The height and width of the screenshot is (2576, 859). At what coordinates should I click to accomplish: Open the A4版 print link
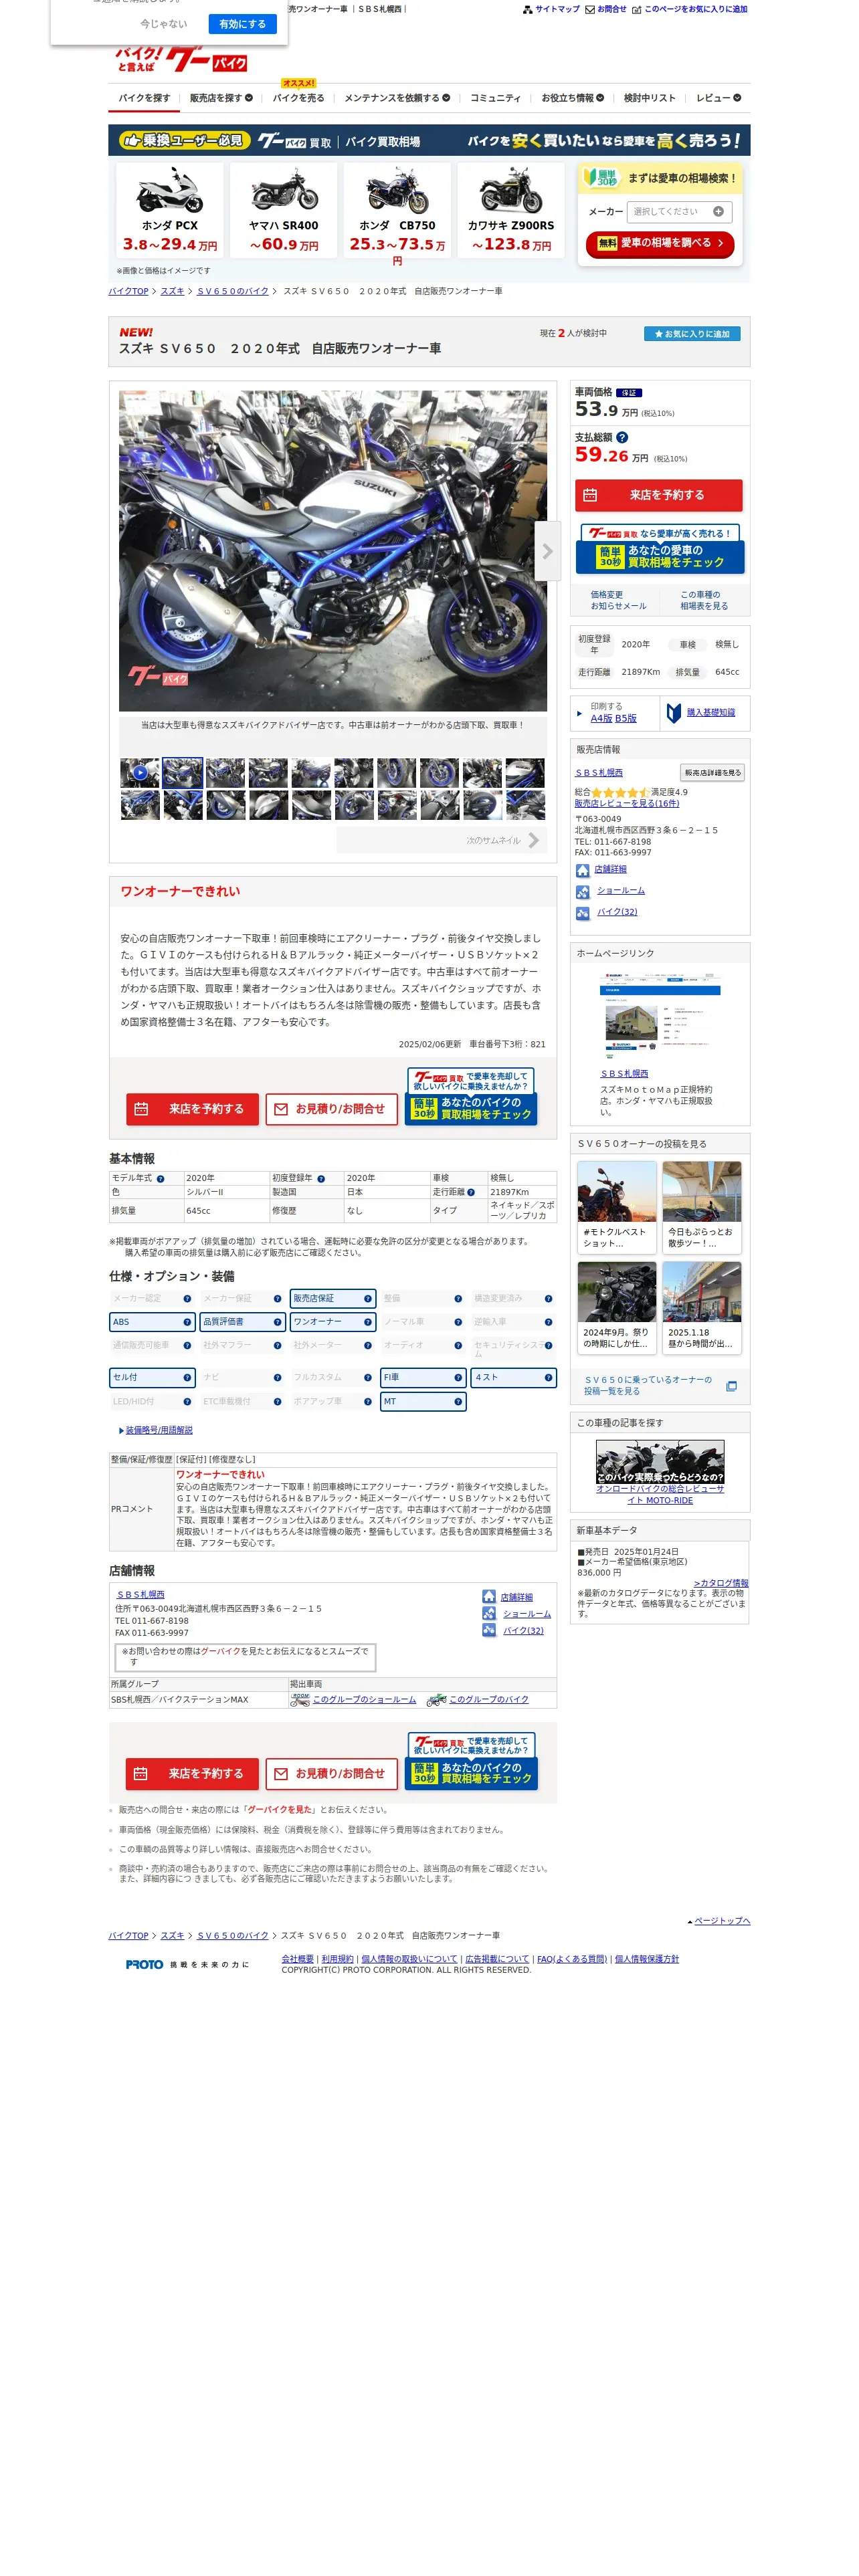[601, 719]
